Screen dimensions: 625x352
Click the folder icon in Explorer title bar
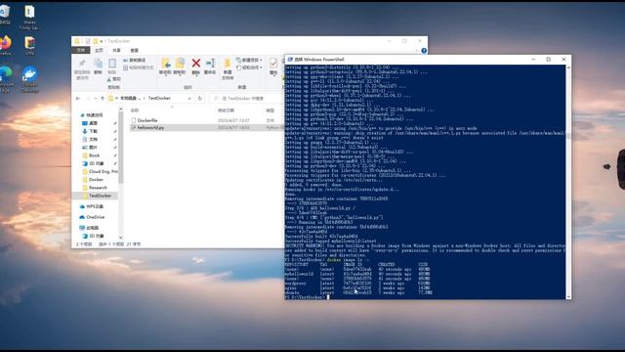(x=76, y=41)
